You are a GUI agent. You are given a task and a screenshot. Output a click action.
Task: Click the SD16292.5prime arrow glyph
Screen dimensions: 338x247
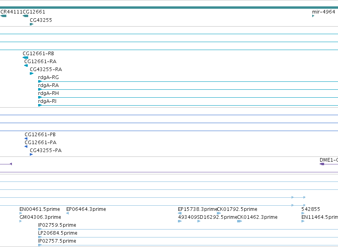pyautogui.click(x=199, y=221)
